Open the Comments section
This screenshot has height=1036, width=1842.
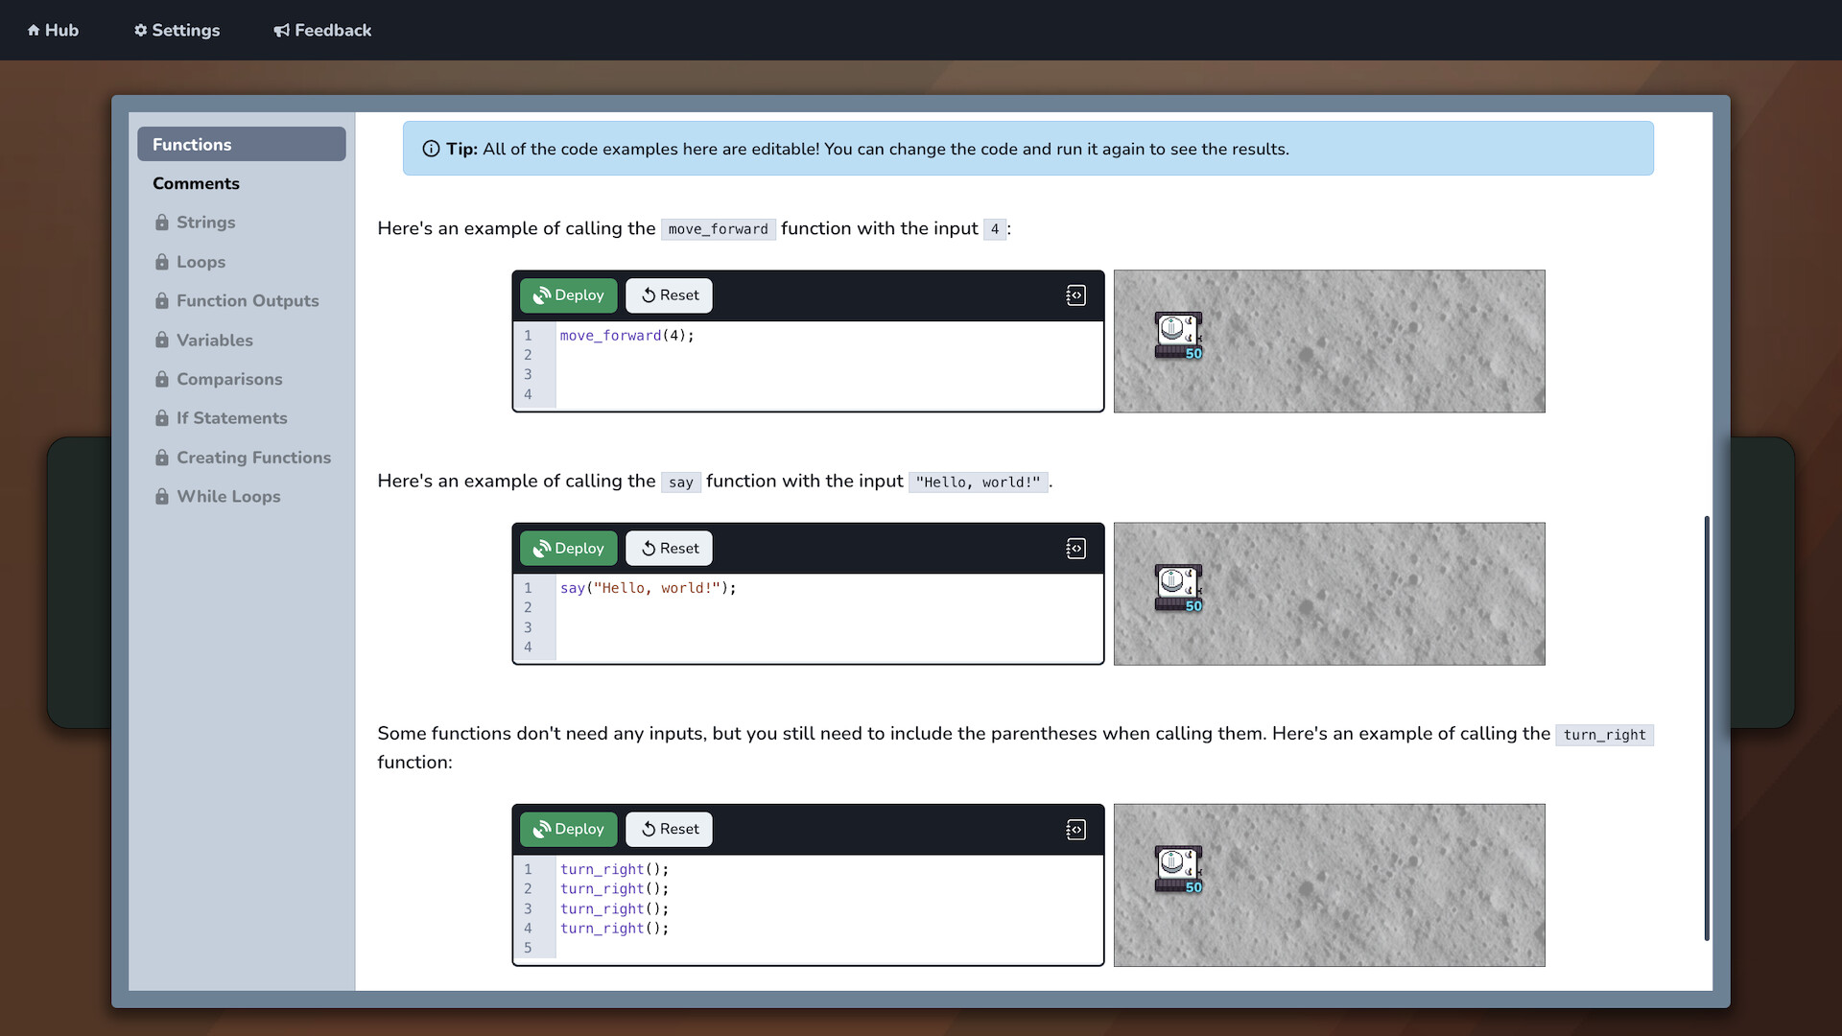click(x=196, y=183)
